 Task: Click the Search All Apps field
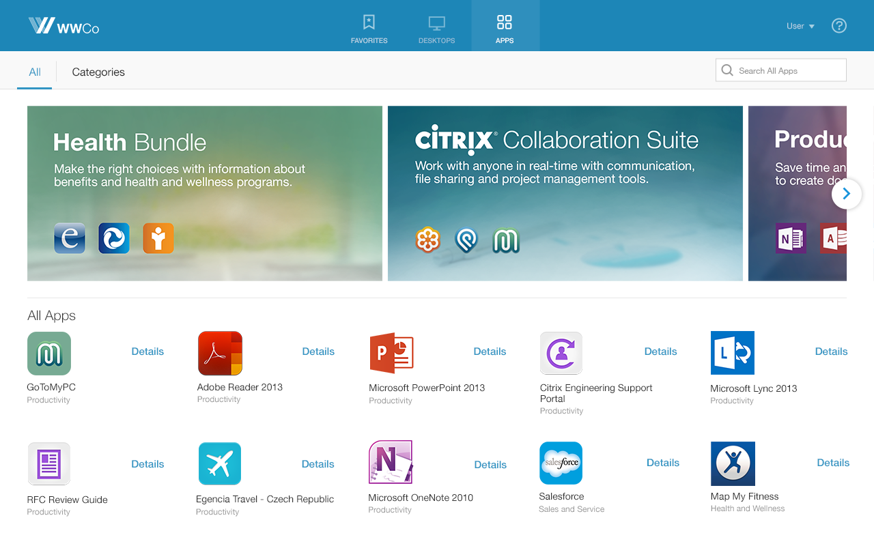[787, 70]
